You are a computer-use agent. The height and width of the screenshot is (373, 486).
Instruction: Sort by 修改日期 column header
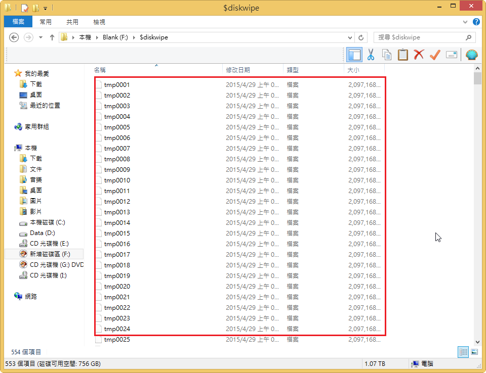coord(238,70)
